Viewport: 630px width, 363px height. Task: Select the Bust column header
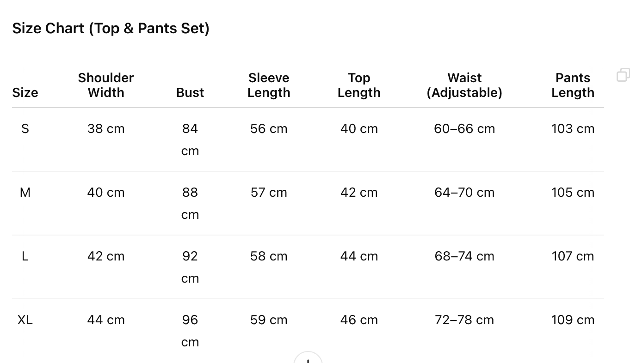tap(190, 92)
